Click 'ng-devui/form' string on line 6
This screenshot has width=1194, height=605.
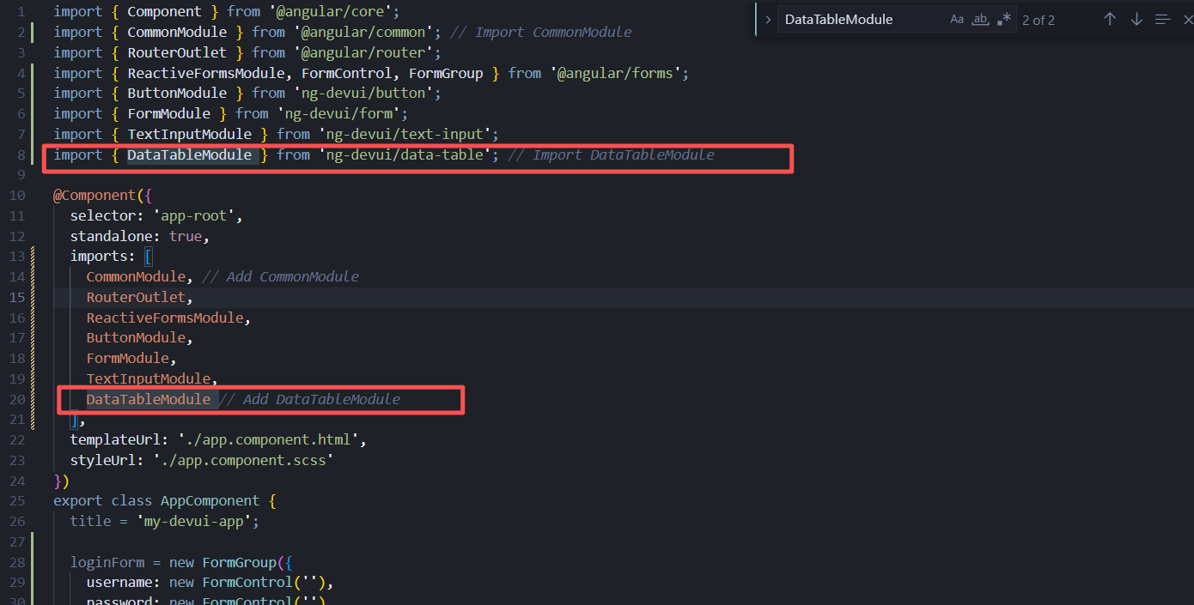(x=342, y=113)
